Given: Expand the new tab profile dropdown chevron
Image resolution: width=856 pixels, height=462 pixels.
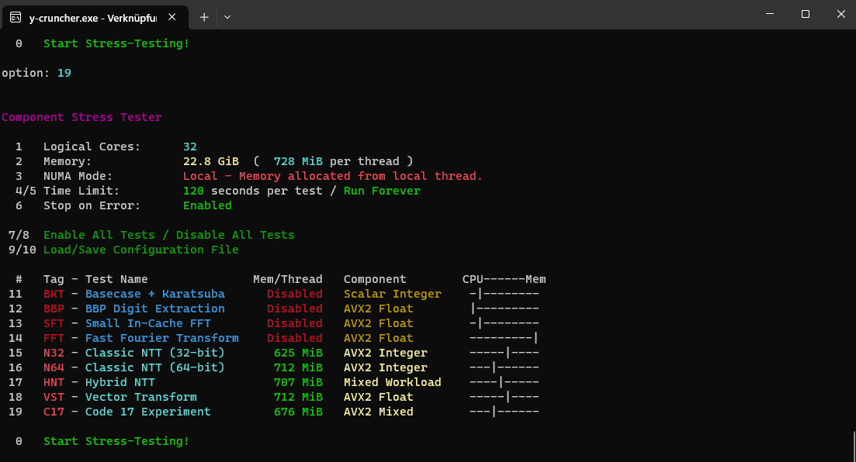Looking at the screenshot, I should [227, 17].
